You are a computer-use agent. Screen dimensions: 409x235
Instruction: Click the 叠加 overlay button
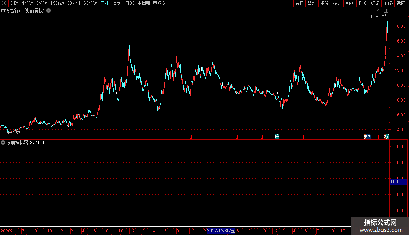point(312,3)
